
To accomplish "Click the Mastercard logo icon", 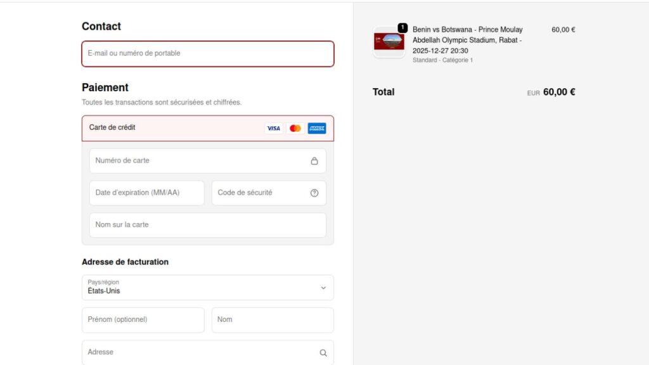I will point(295,128).
